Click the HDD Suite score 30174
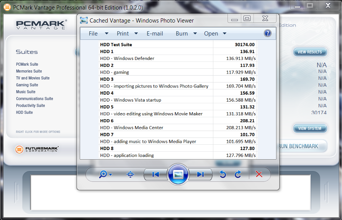Viewport: 342px width, 220px height. 319,113
